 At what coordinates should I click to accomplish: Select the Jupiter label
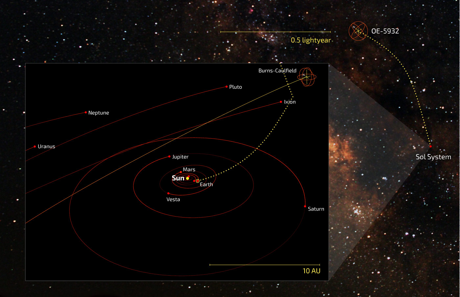pos(180,157)
